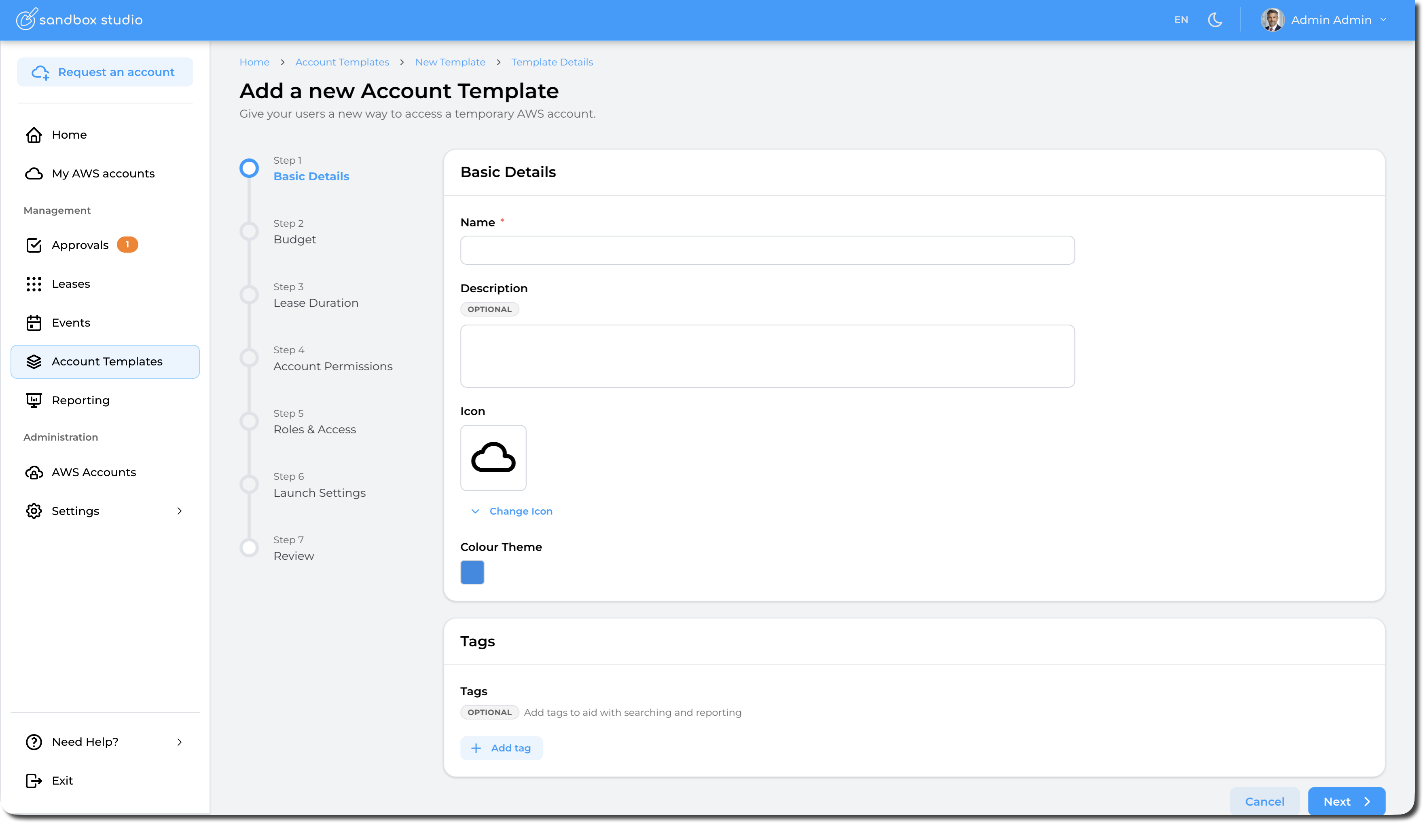Viewport: 1423px width, 823px height.
Task: Open Events calendar icon
Action: (34, 323)
